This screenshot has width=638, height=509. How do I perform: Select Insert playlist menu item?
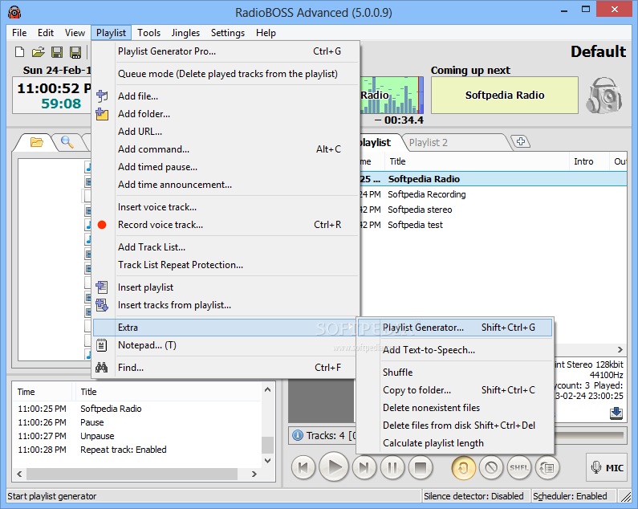(227, 287)
